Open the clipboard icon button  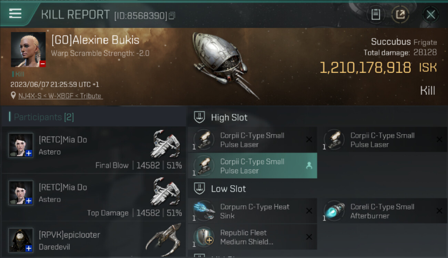point(375,14)
